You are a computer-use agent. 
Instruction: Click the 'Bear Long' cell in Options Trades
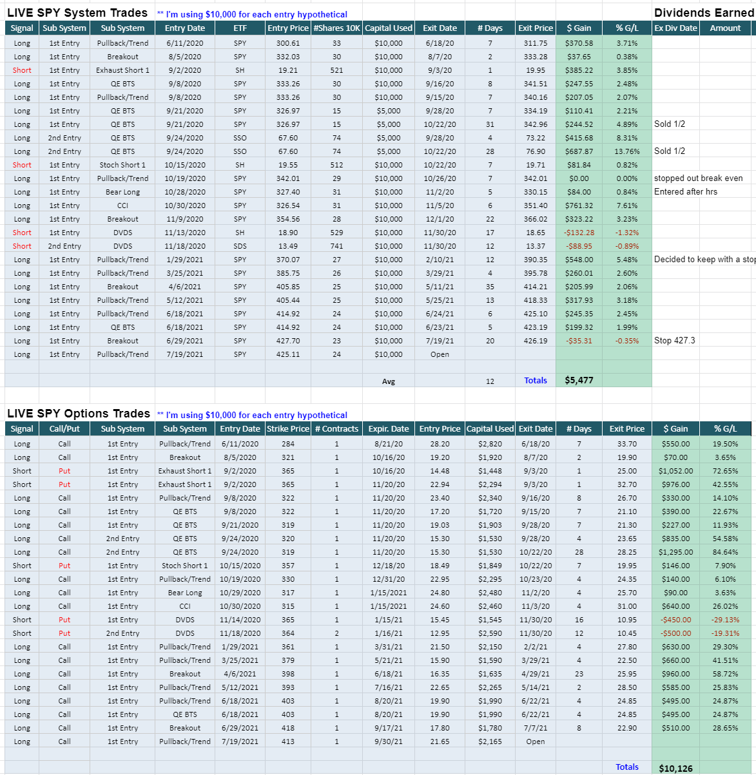click(x=185, y=593)
